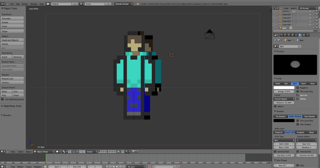Enable lamp This Layer Only checkbox
The height and width of the screenshot is (168, 320).
click(298, 91)
